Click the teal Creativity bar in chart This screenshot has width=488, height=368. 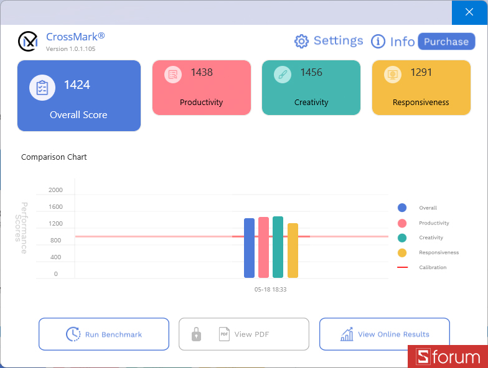tap(278, 247)
